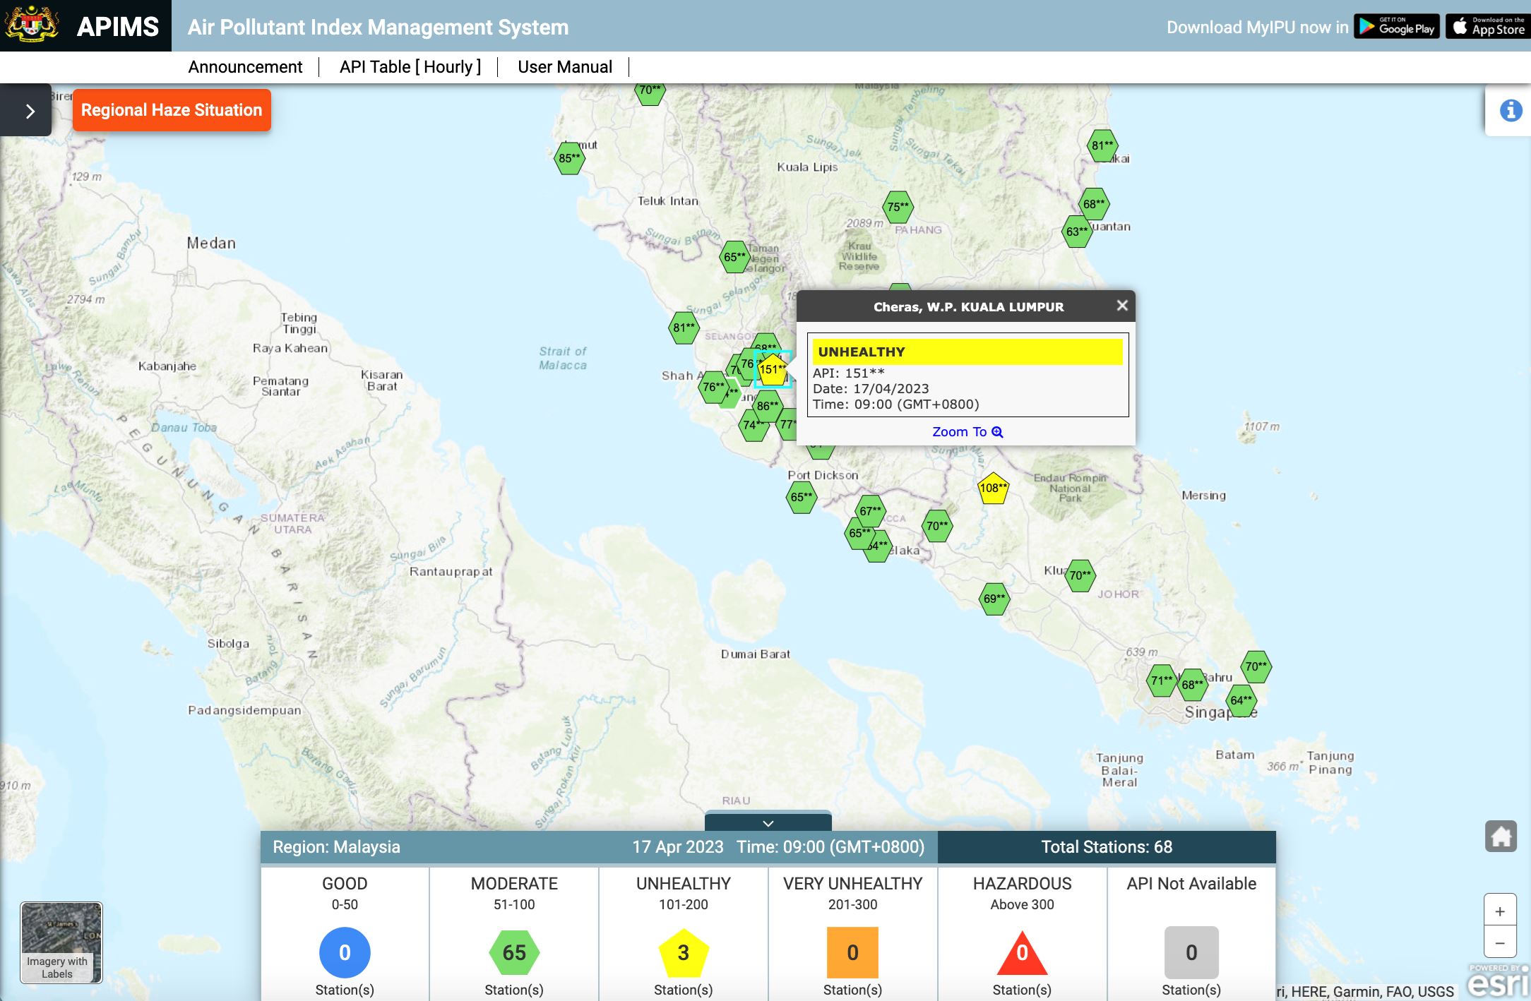
Task: Open the Announcement menu item
Action: pyautogui.click(x=244, y=66)
